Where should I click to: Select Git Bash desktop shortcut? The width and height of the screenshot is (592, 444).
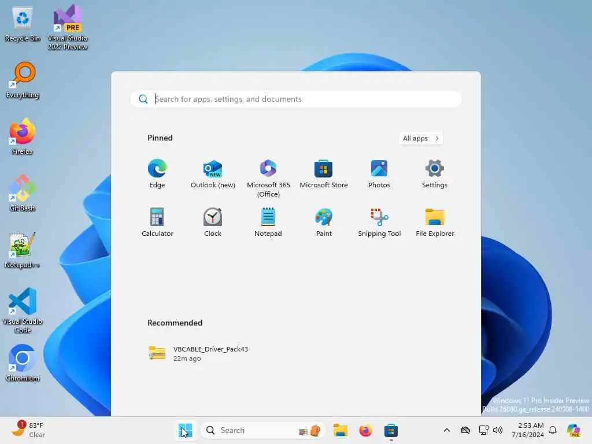click(23, 193)
